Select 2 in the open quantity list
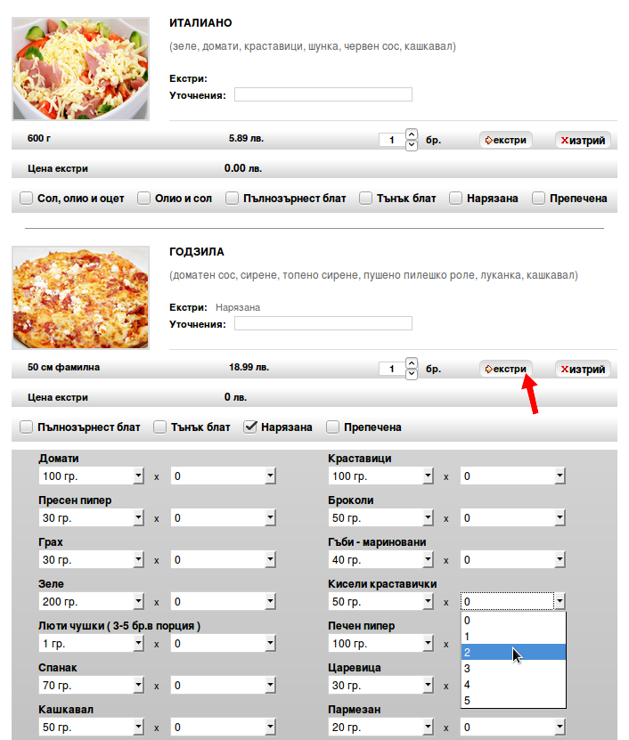 point(512,653)
